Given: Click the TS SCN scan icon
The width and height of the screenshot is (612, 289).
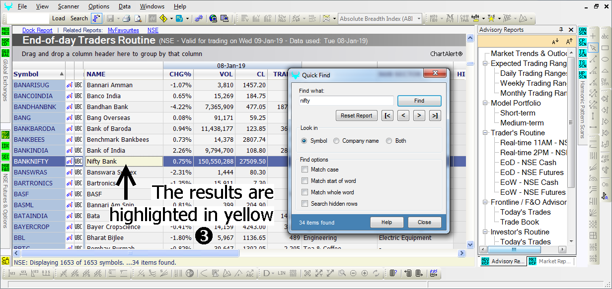Looking at the screenshot, I should pyautogui.click(x=583, y=64).
